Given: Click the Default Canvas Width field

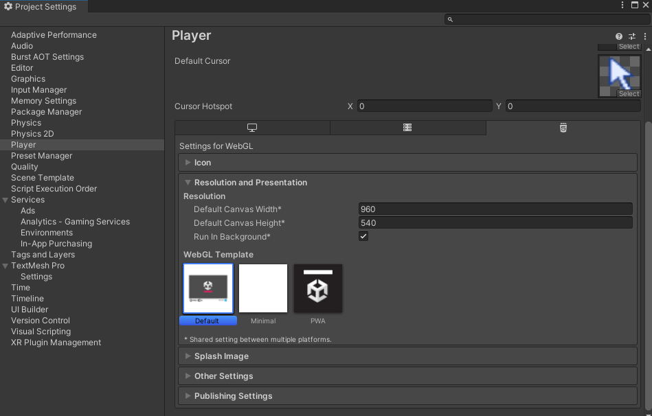Looking at the screenshot, I should (x=495, y=209).
